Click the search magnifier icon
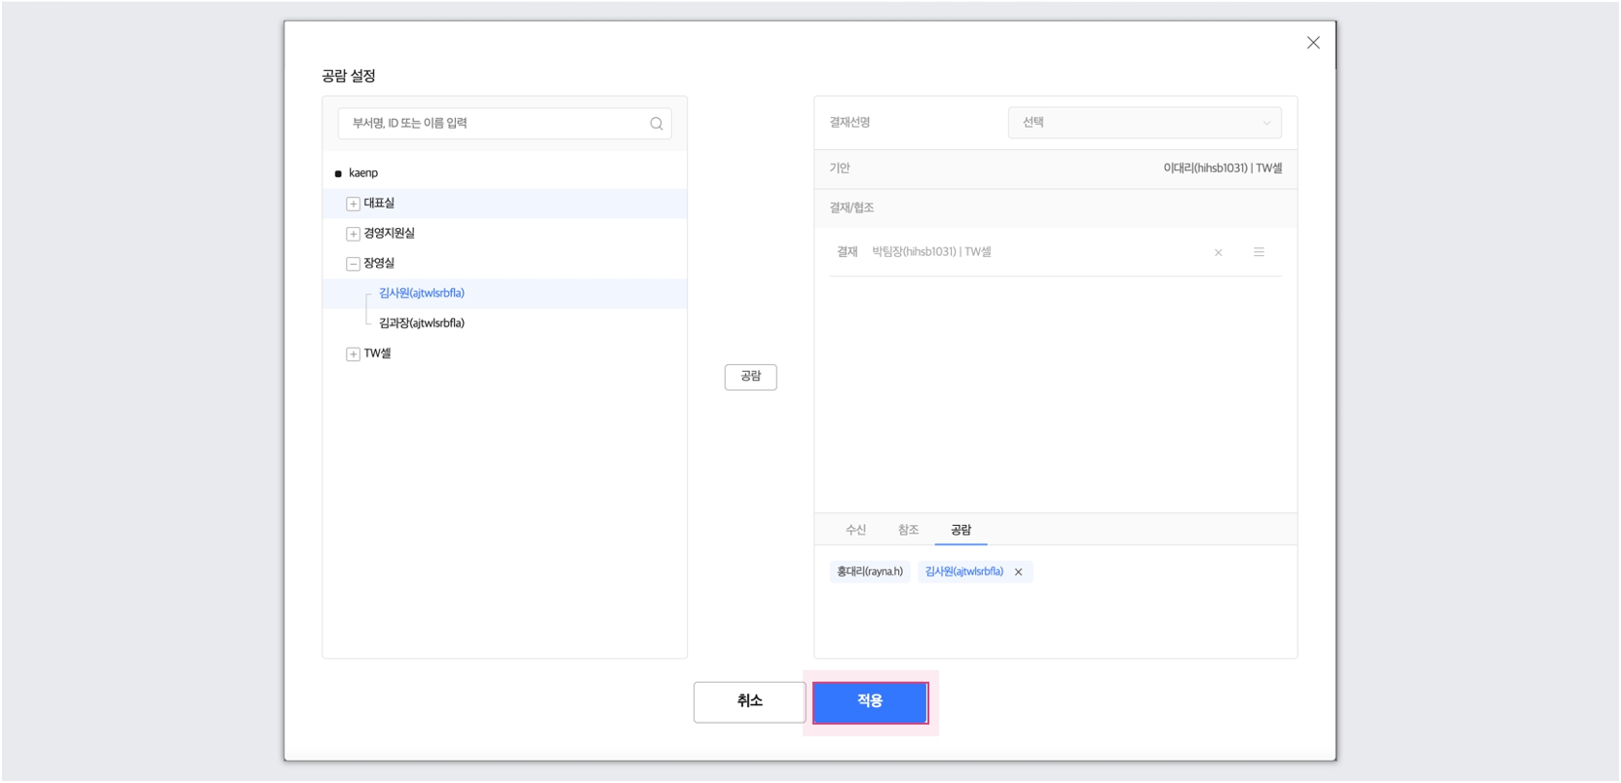Screen dimensions: 1621x783 click(x=656, y=124)
